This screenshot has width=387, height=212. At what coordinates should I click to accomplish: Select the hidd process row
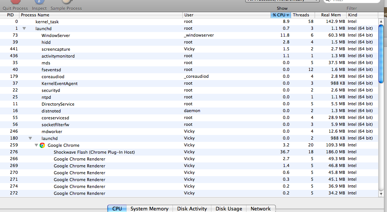[x=189, y=42]
